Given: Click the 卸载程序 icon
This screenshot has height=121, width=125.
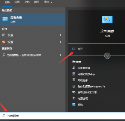Looking at the screenshot, I should coord(74,80).
